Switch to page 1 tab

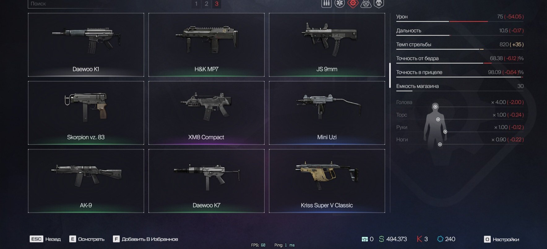(x=196, y=4)
